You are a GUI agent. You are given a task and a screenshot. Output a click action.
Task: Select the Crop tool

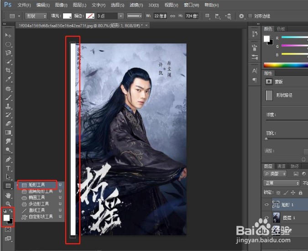click(8, 70)
